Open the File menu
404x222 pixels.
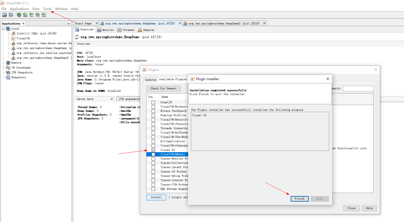click(4, 9)
